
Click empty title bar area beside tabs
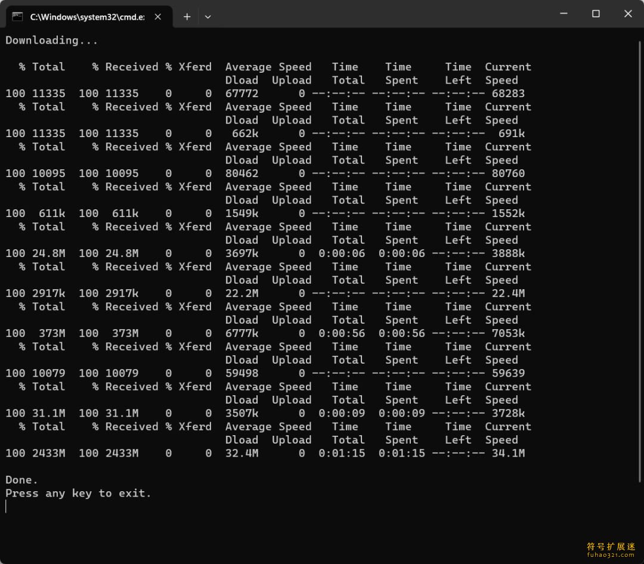pos(382,14)
